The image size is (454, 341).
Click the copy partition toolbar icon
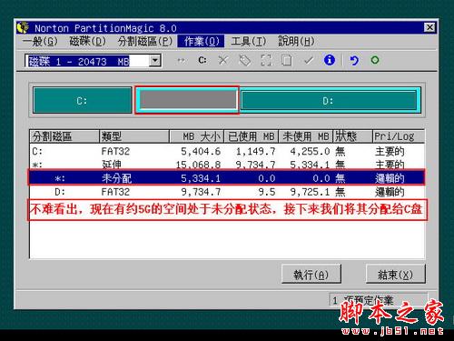pyautogui.click(x=286, y=60)
